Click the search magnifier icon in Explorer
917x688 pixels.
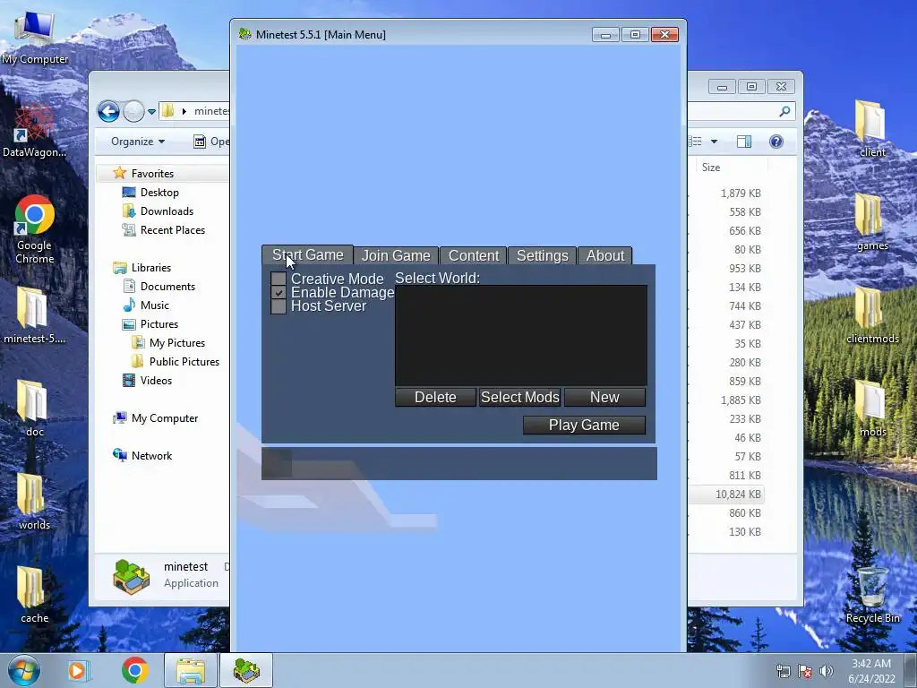[x=784, y=111]
